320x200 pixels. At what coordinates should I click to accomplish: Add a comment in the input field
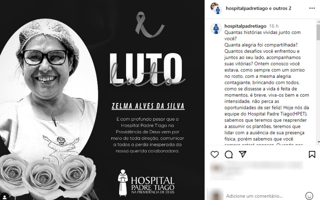coord(263,196)
